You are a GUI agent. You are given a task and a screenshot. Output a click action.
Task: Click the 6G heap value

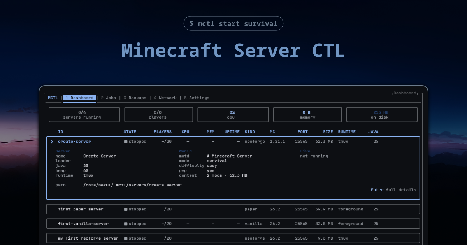point(86,171)
